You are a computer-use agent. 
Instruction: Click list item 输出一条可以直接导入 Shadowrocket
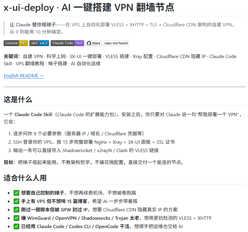point(86,151)
